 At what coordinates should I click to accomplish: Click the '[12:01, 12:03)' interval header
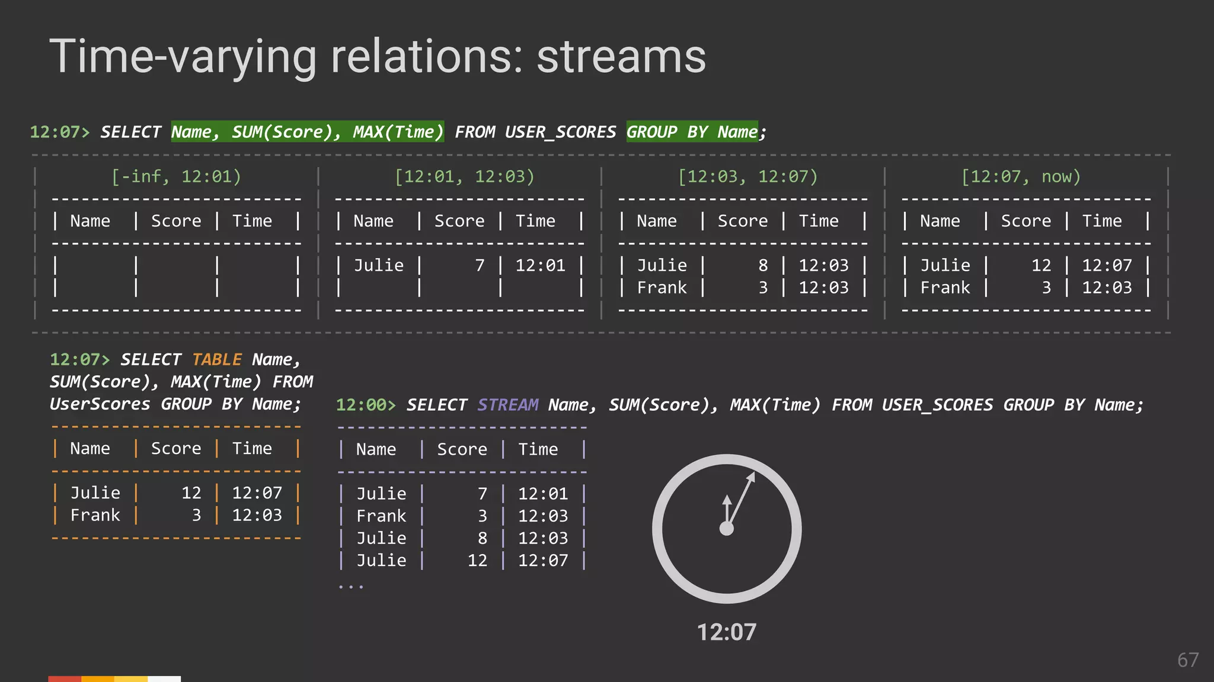click(x=464, y=176)
